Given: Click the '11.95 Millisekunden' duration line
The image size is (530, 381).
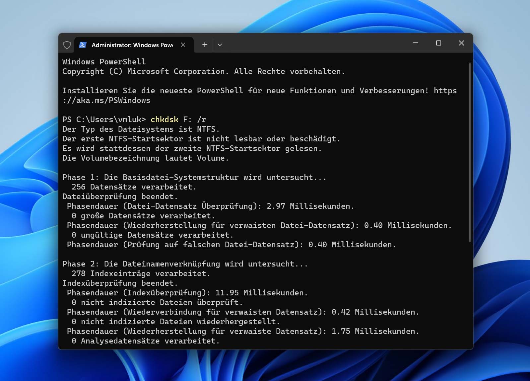Looking at the screenshot, I should tap(187, 293).
